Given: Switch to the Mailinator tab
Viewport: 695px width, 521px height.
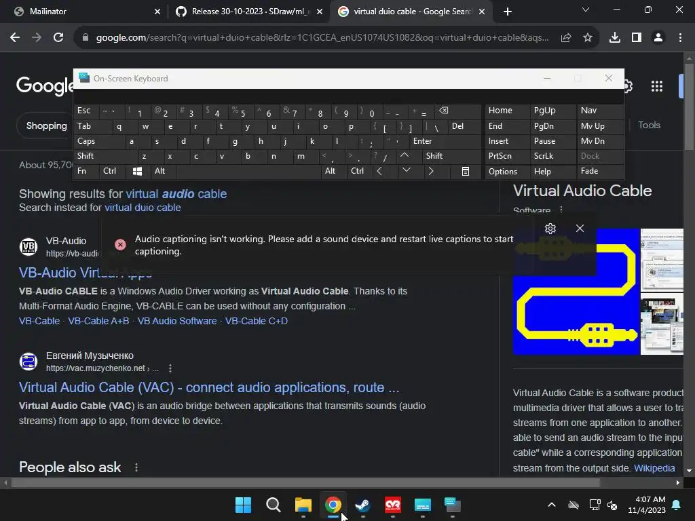Looking at the screenshot, I should 84,12.
